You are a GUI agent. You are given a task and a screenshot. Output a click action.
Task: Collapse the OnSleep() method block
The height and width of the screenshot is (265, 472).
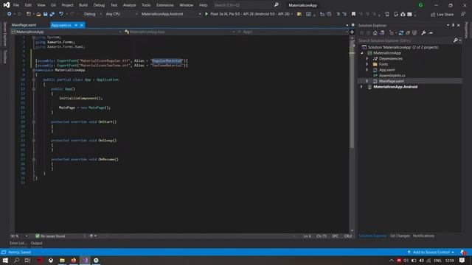point(34,141)
